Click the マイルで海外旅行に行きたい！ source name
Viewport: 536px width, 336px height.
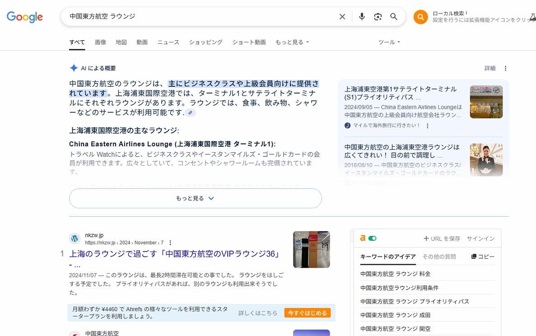point(386,126)
